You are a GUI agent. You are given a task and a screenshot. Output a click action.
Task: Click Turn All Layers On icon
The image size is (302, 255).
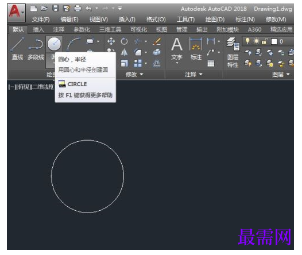coord(248,63)
